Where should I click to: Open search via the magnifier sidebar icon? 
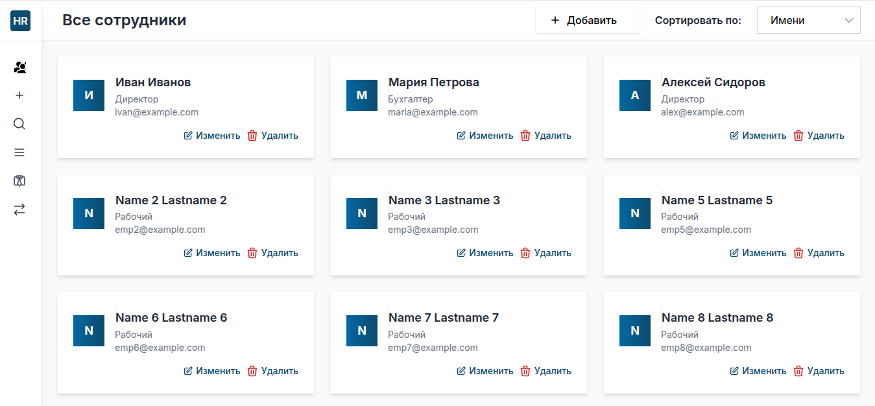point(19,124)
